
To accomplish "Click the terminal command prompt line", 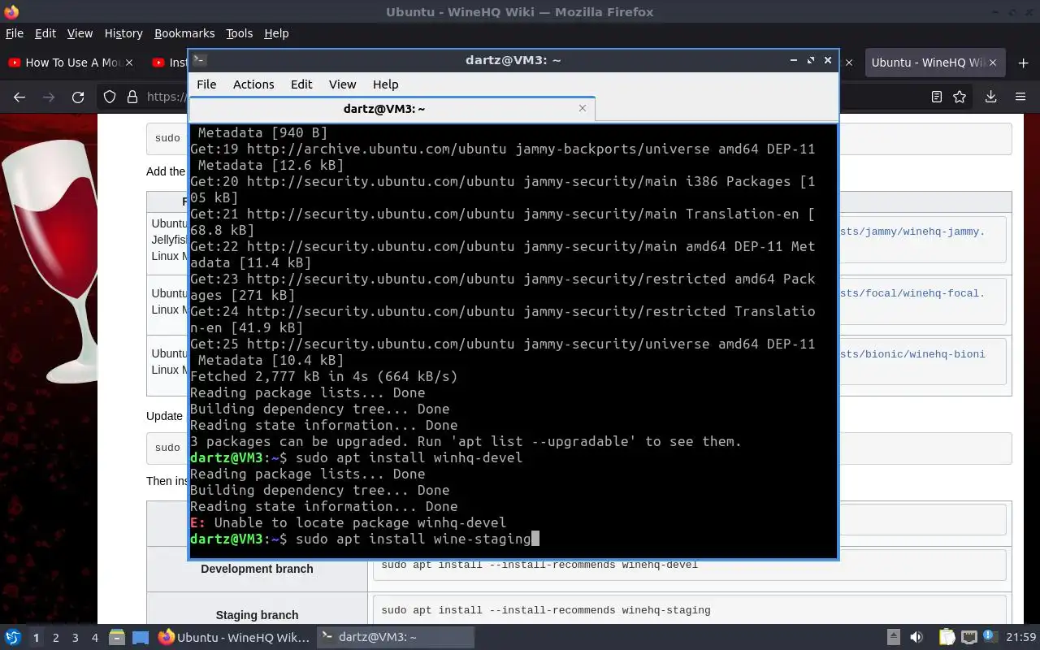I will click(364, 539).
